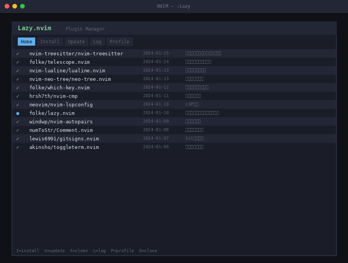
Task: Switch to the Home tab
Action: [26, 41]
